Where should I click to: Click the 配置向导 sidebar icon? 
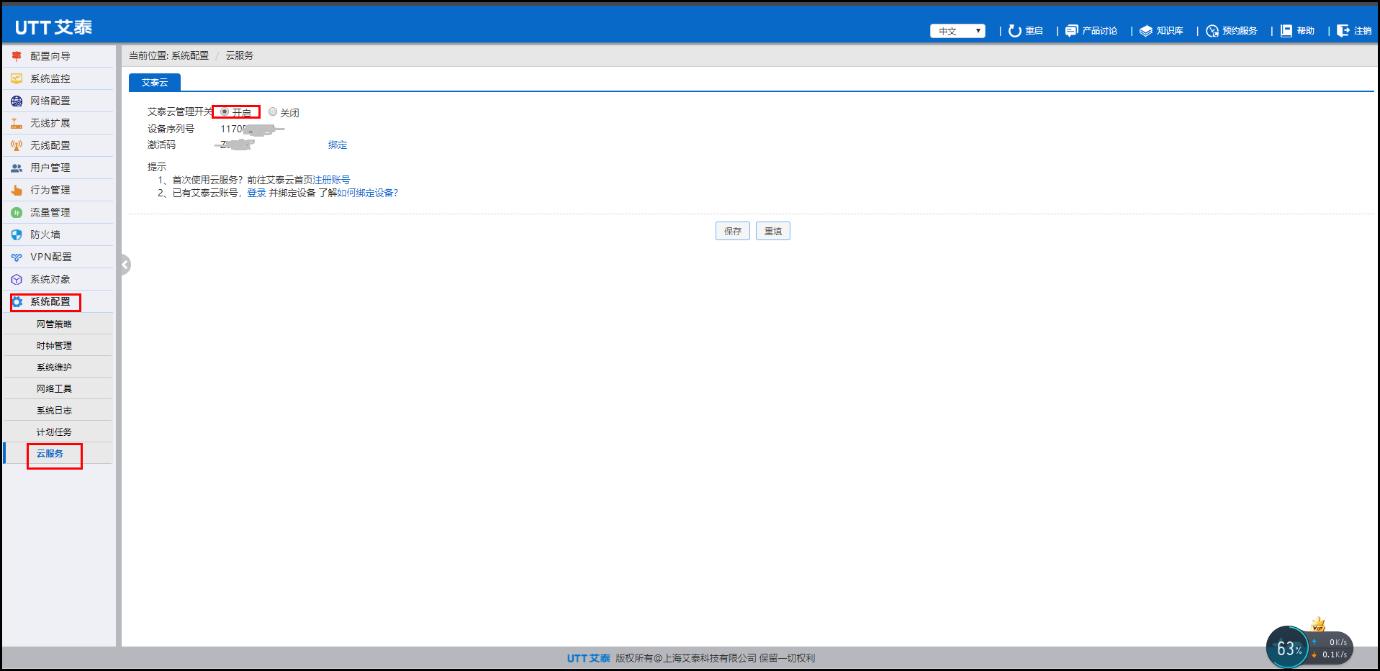coord(17,56)
